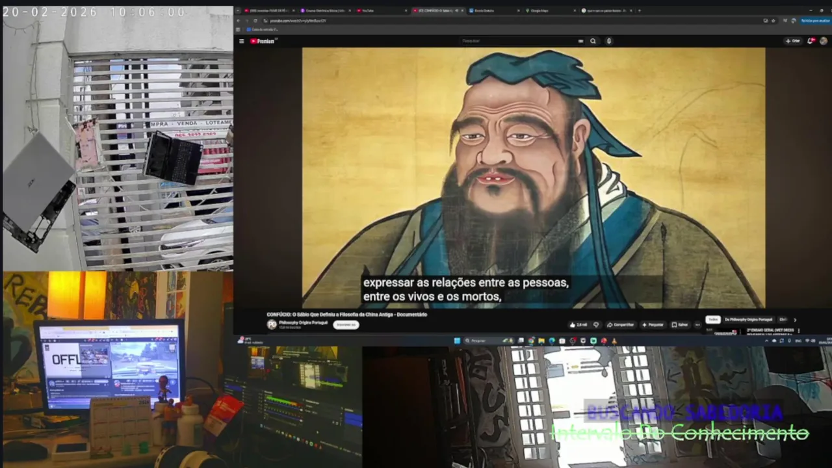Switch to the Course Eletrônica Básica tab
This screenshot has height=468, width=832.
325,10
